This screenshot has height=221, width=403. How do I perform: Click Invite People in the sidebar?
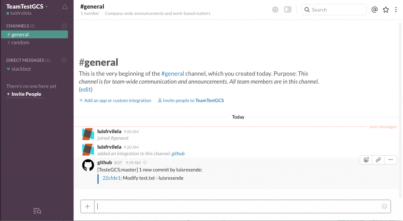[x=25, y=94]
